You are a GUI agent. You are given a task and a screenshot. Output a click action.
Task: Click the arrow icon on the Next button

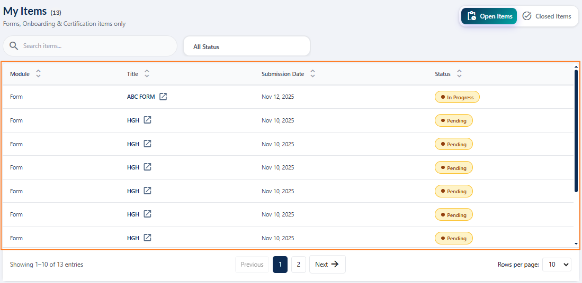pyautogui.click(x=335, y=265)
